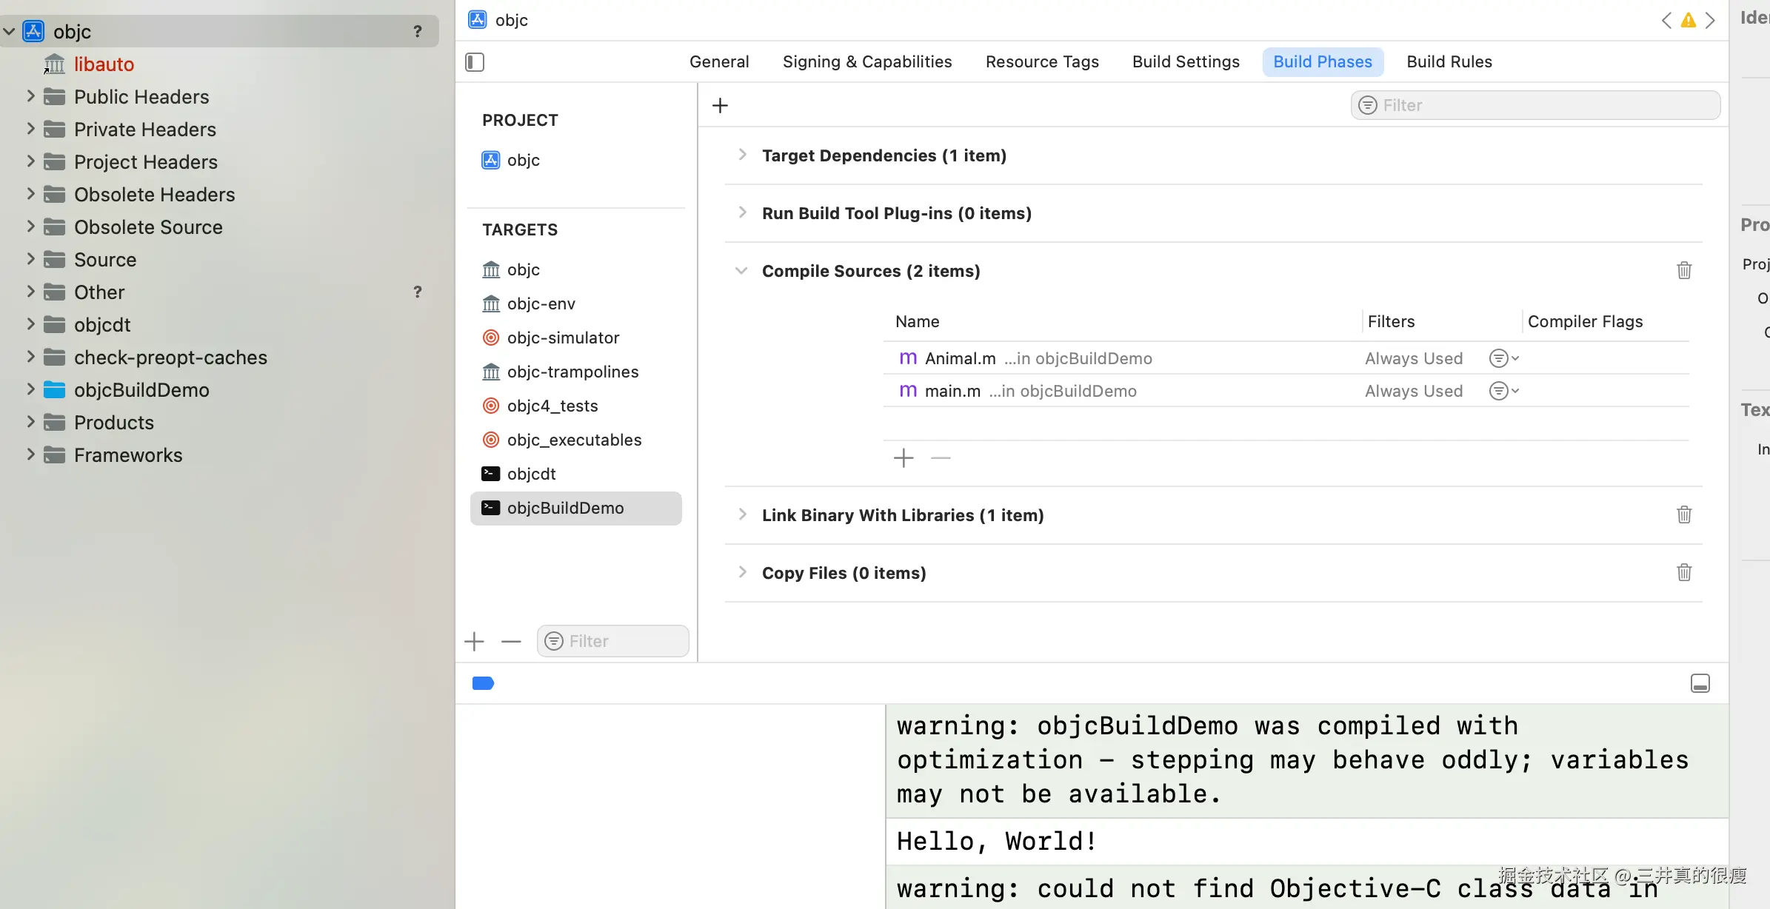Select the objcBuildDemo target
This screenshot has width=1770, height=909.
click(x=576, y=508)
